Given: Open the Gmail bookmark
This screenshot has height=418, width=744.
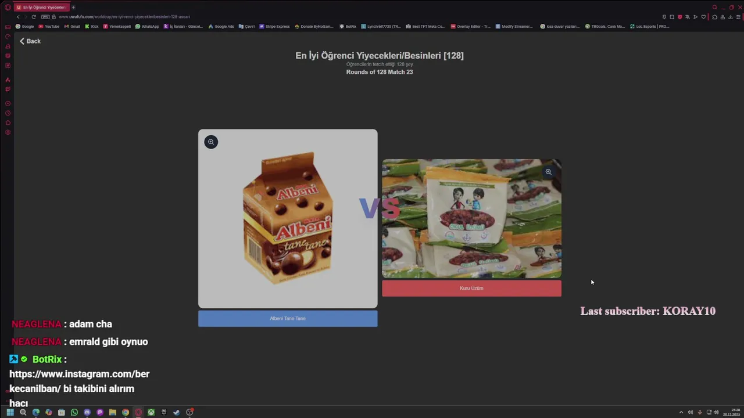Looking at the screenshot, I should [72, 26].
